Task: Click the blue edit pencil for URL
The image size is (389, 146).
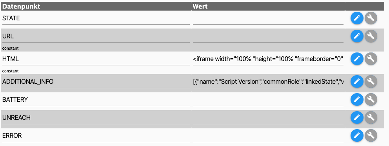Action: [x=357, y=36]
